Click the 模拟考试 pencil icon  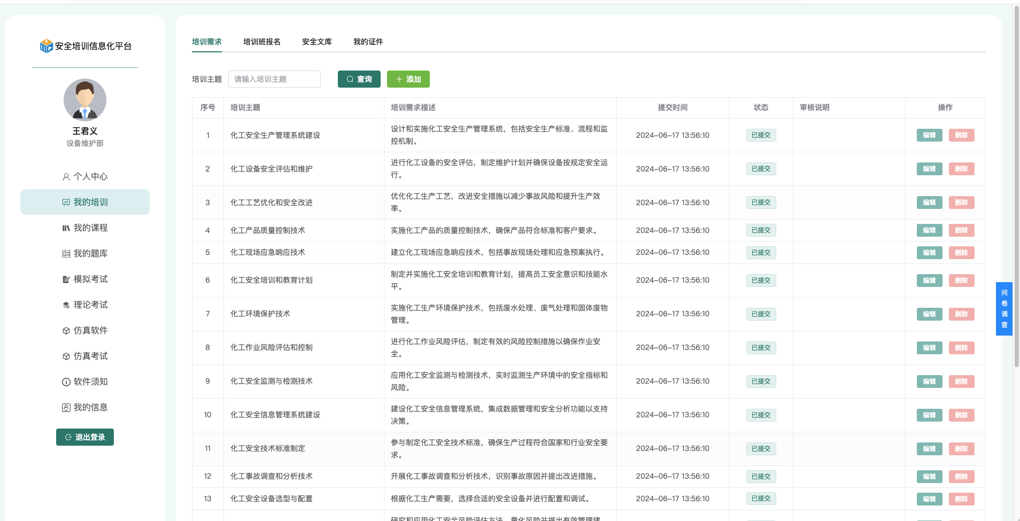pos(66,279)
